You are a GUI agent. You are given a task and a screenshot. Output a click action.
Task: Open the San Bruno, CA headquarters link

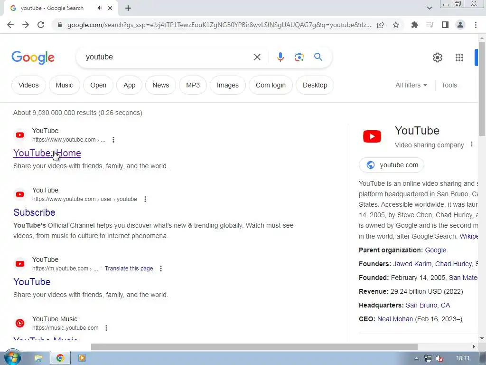click(428, 305)
